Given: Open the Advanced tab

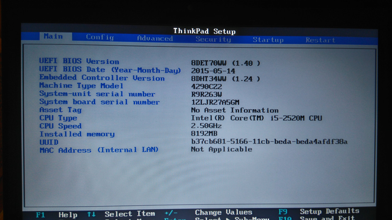Looking at the screenshot, I should 155,38.
